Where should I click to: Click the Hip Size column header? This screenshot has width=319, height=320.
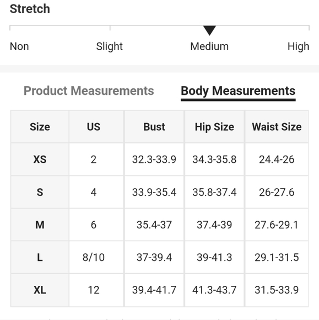click(x=214, y=127)
